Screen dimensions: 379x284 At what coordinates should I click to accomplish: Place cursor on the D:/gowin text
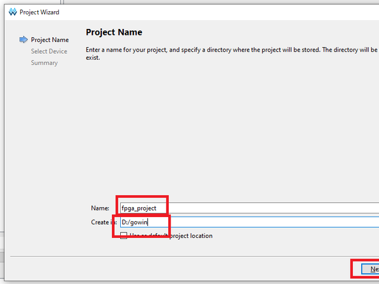click(x=134, y=222)
